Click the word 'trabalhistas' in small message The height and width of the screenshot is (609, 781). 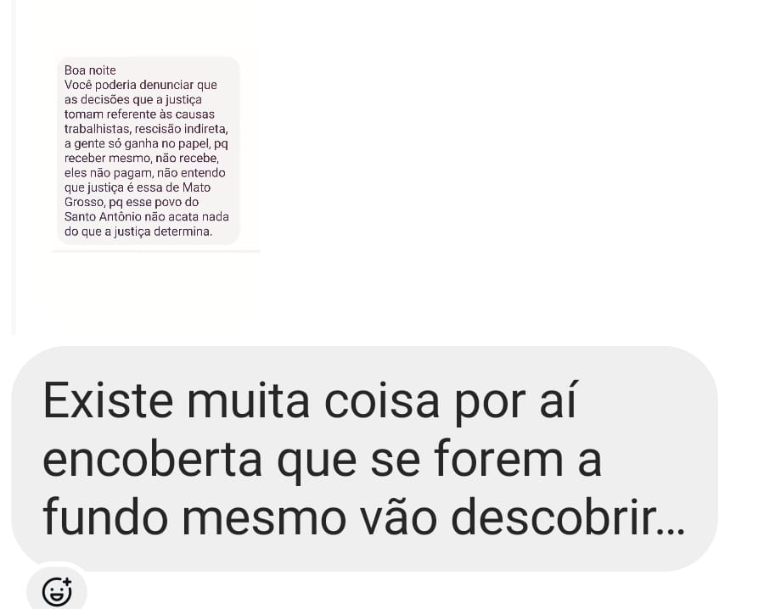pyautogui.click(x=98, y=129)
